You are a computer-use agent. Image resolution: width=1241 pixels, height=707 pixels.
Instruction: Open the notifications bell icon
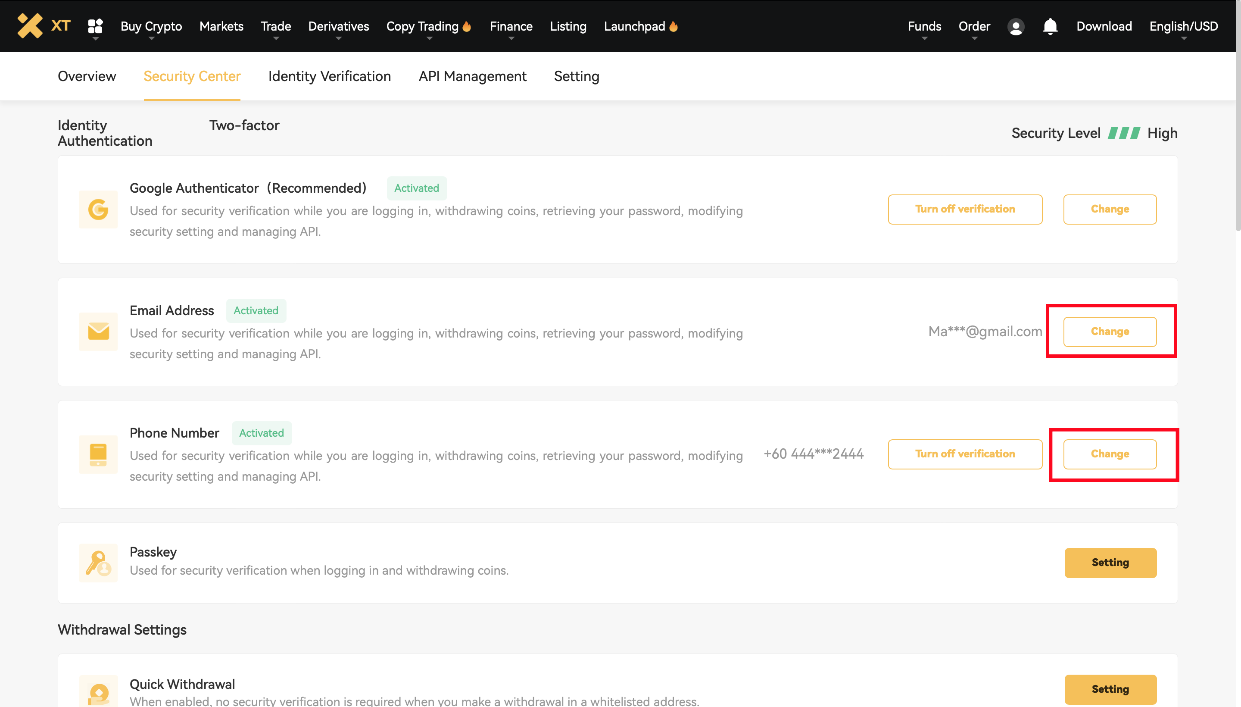[1050, 26]
